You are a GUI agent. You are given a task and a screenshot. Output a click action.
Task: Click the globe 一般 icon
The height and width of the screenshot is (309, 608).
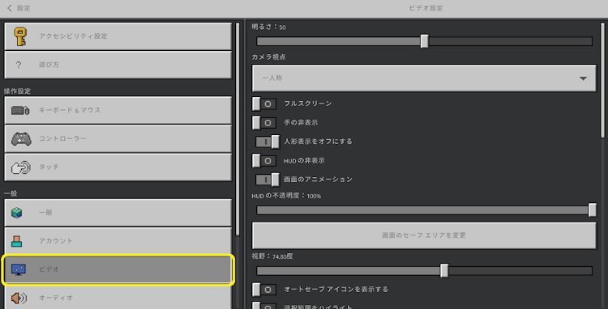click(17, 213)
